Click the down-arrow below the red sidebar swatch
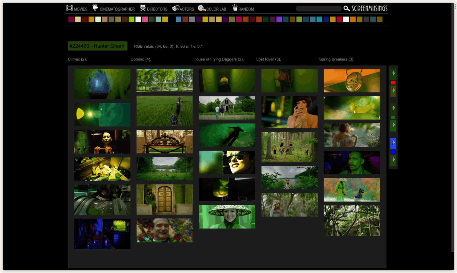The height and width of the screenshot is (273, 457). [x=393, y=91]
